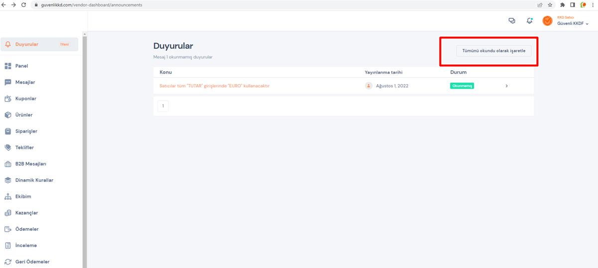Click the Geri Ödemeler refresh icon

7,262
